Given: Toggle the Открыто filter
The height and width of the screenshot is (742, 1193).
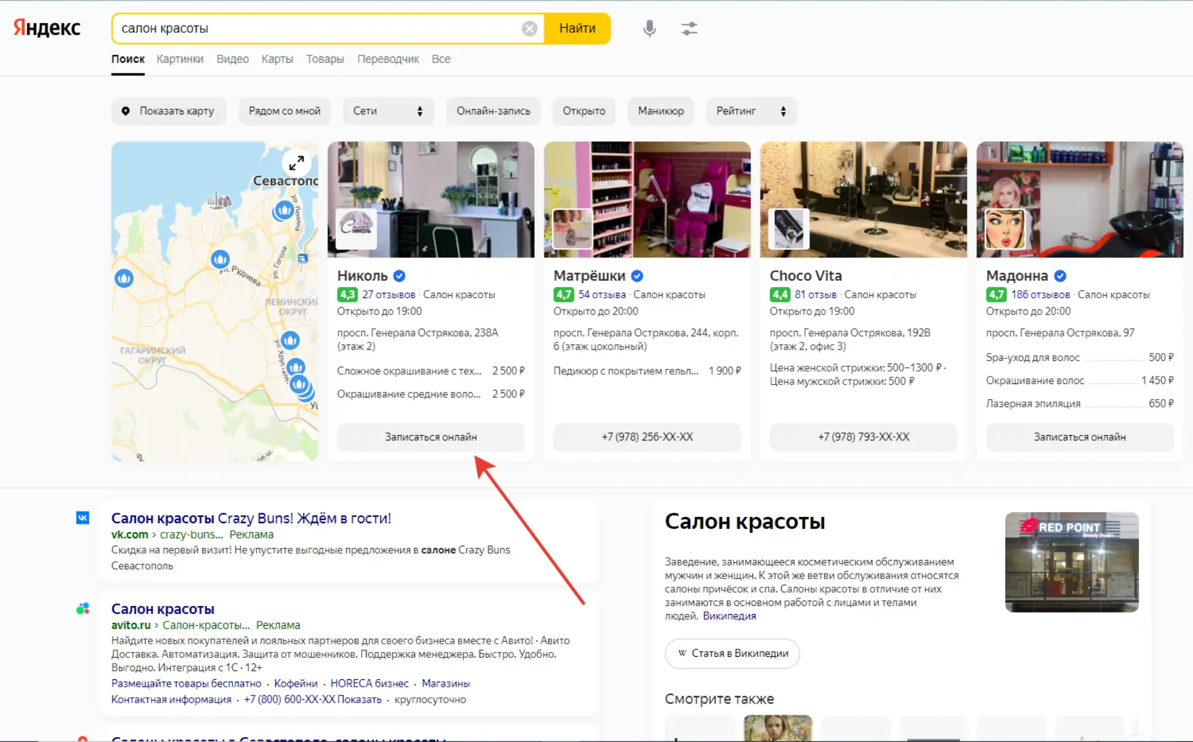Looking at the screenshot, I should [584, 111].
